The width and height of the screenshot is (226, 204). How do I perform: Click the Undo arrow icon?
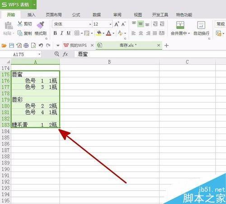click(x=41, y=45)
